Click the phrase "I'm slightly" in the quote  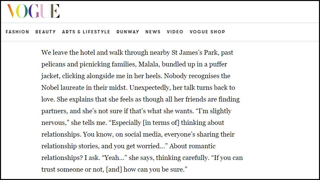(x=213, y=111)
